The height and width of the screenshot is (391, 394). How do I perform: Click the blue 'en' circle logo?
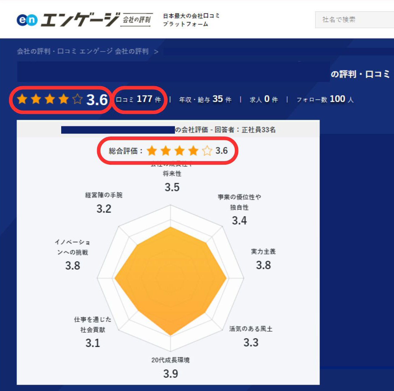pyautogui.click(x=27, y=20)
